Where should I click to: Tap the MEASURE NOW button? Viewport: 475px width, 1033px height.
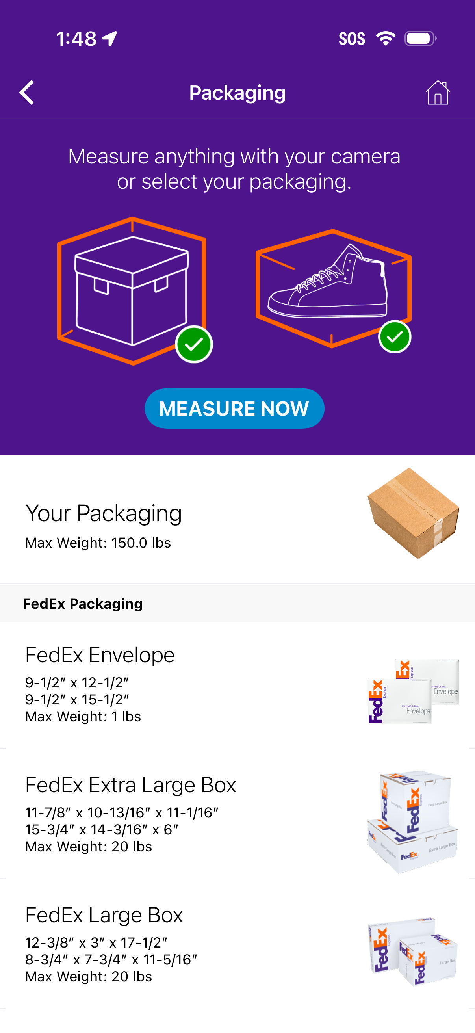coord(234,408)
